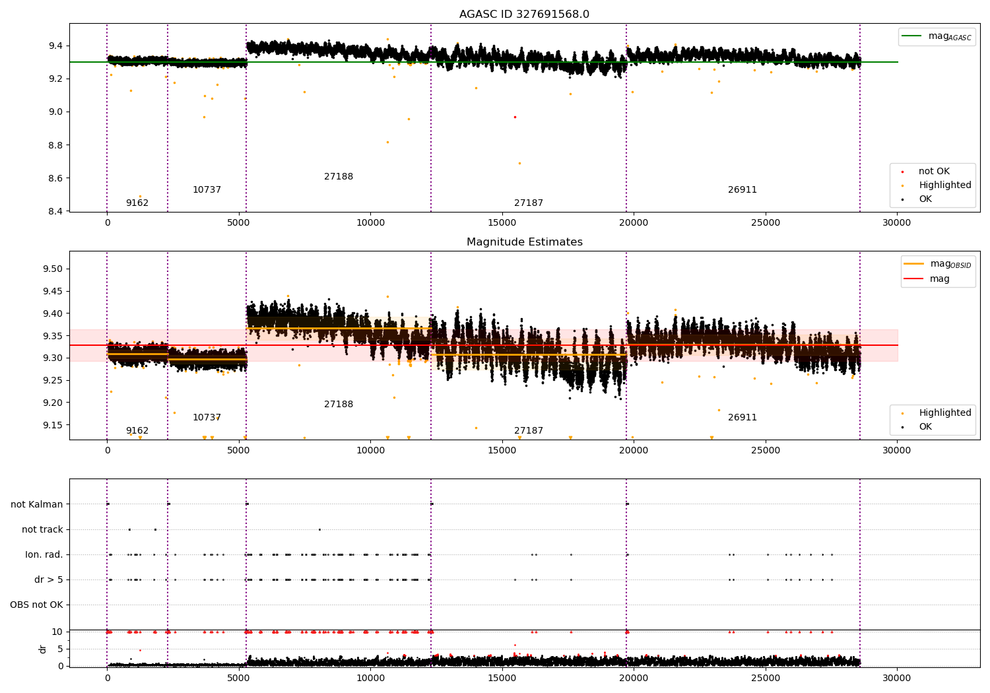Click the 9.4 y-tick in the top panel
This screenshot has width=990, height=693.
pyautogui.click(x=55, y=46)
